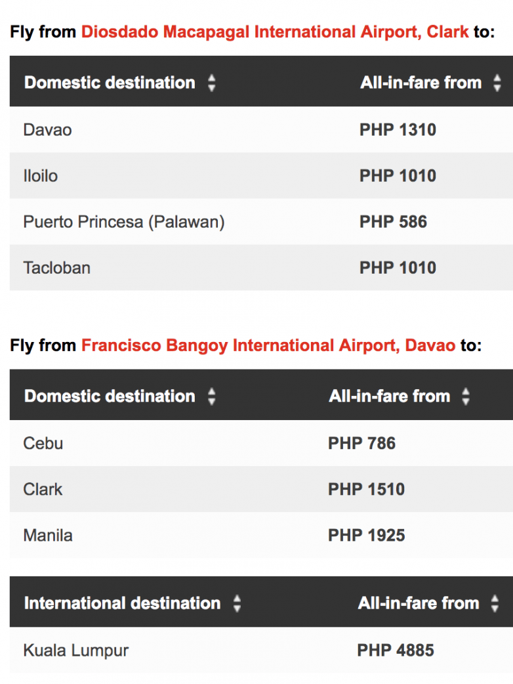Select the Davao destination row in Clark table
The width and height of the screenshot is (513, 684).
click(x=47, y=130)
